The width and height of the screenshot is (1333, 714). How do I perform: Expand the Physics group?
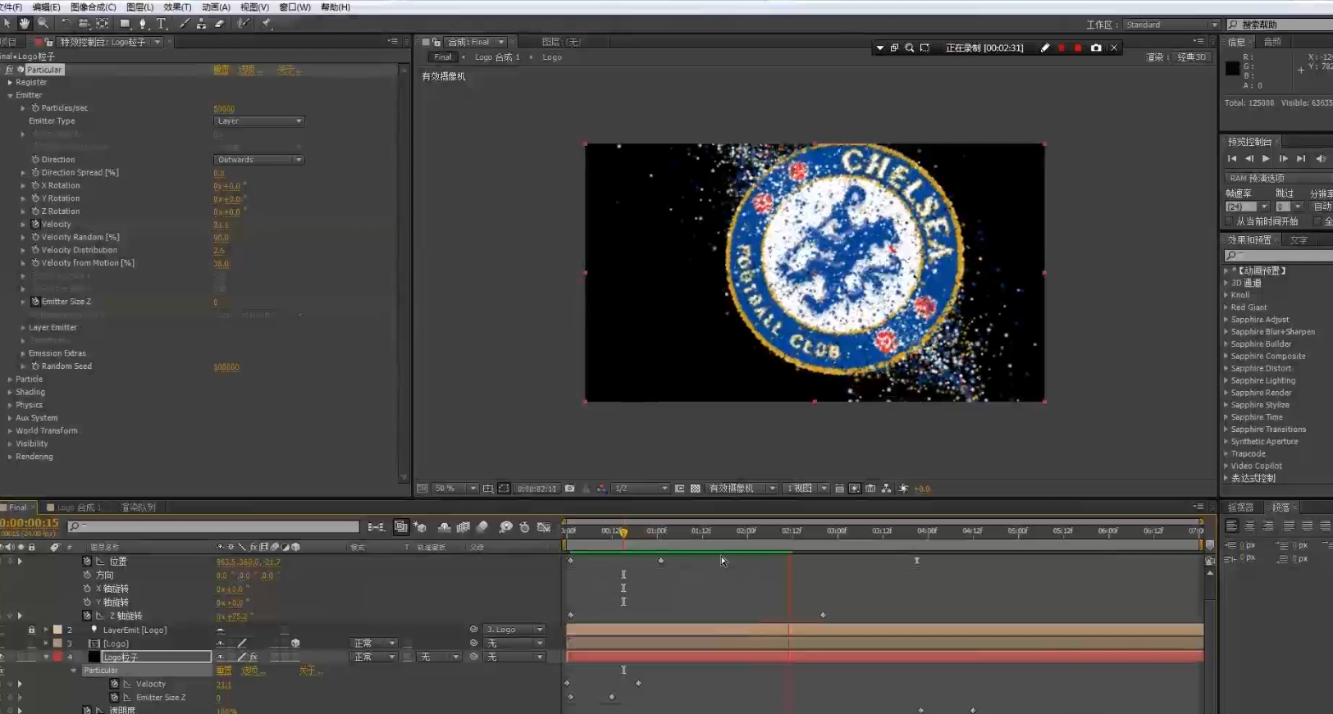10,405
